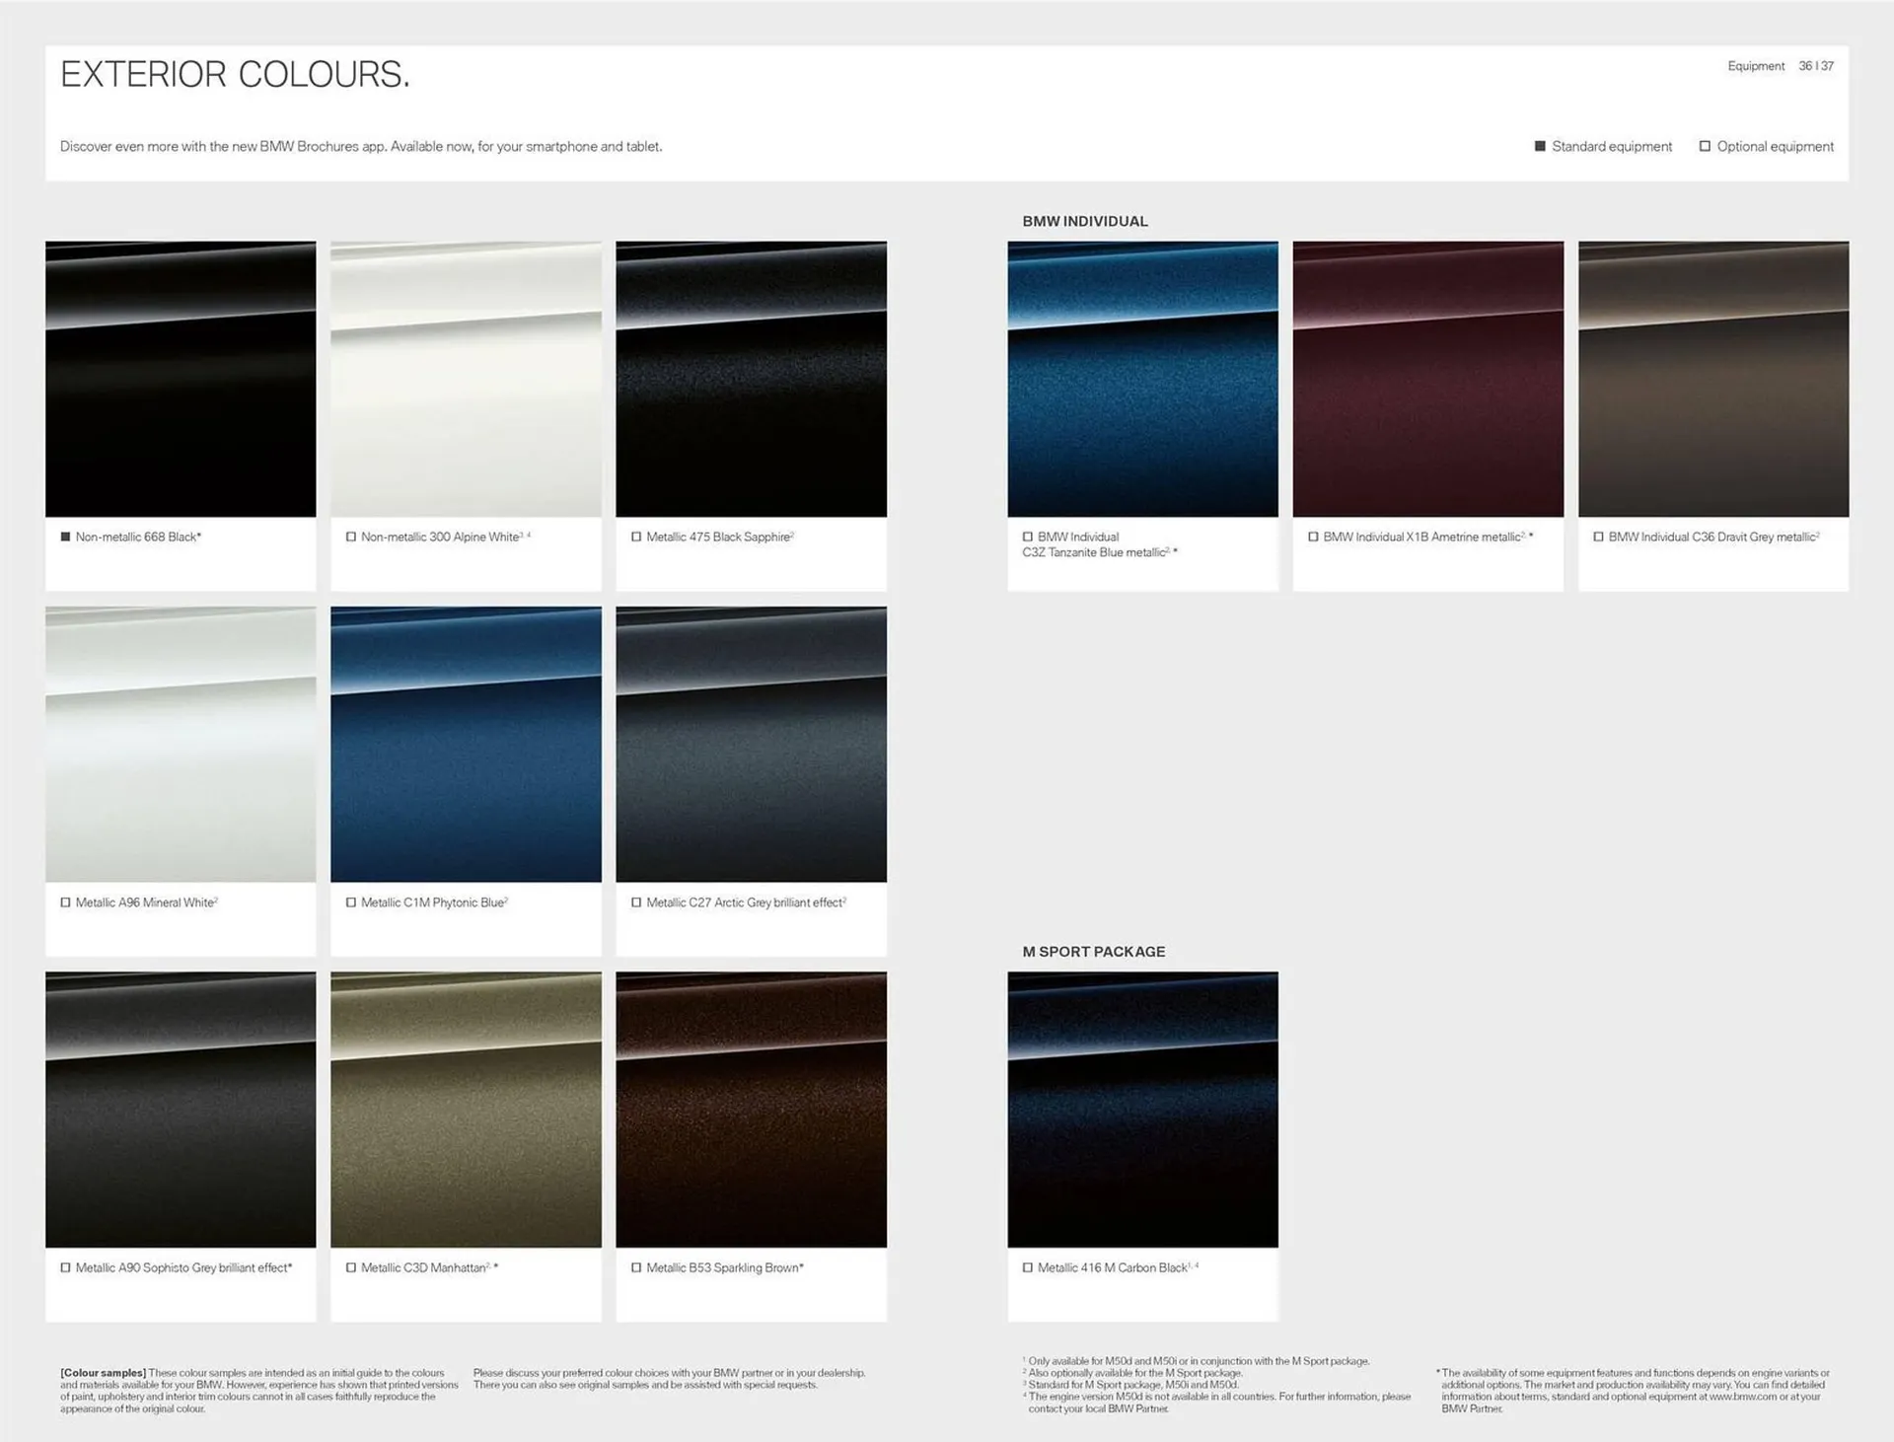Click the BMW INDIVIDUAL section heading
1894x1442 pixels.
point(1084,222)
